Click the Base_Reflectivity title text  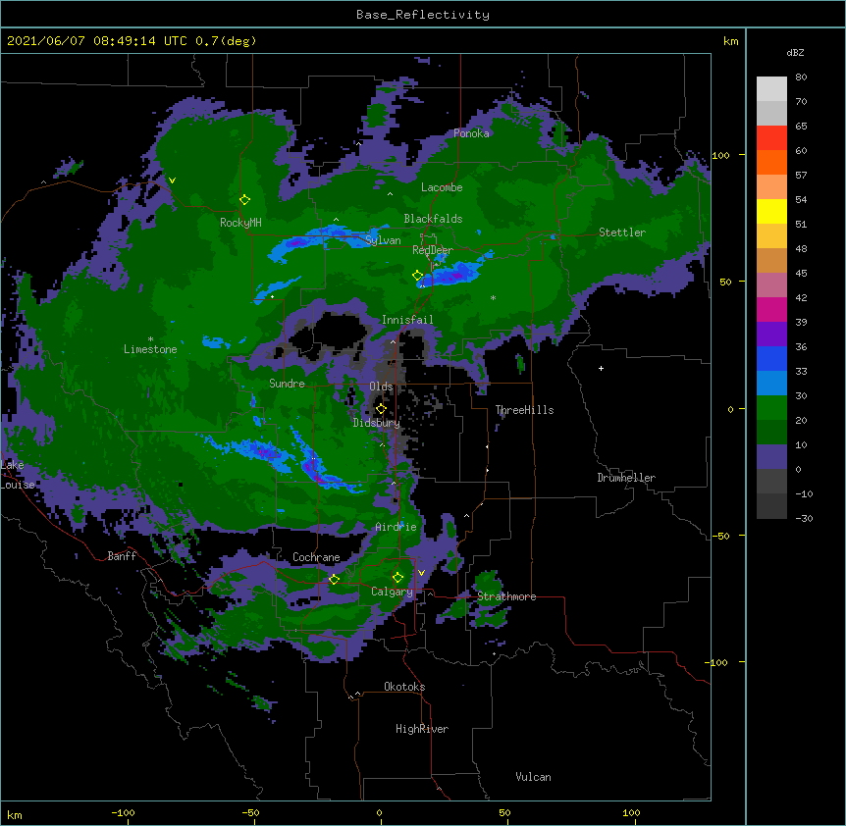point(423,15)
